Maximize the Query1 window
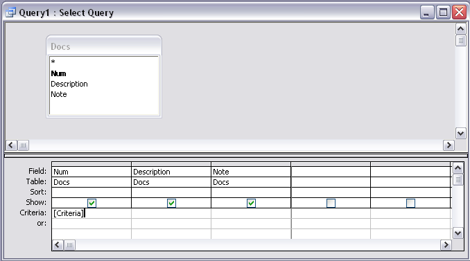470x261 pixels. pyautogui.click(x=444, y=12)
